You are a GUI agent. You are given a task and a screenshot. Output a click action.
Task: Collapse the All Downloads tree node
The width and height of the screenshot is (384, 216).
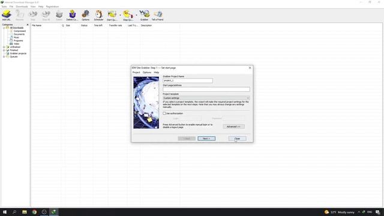point(4,28)
